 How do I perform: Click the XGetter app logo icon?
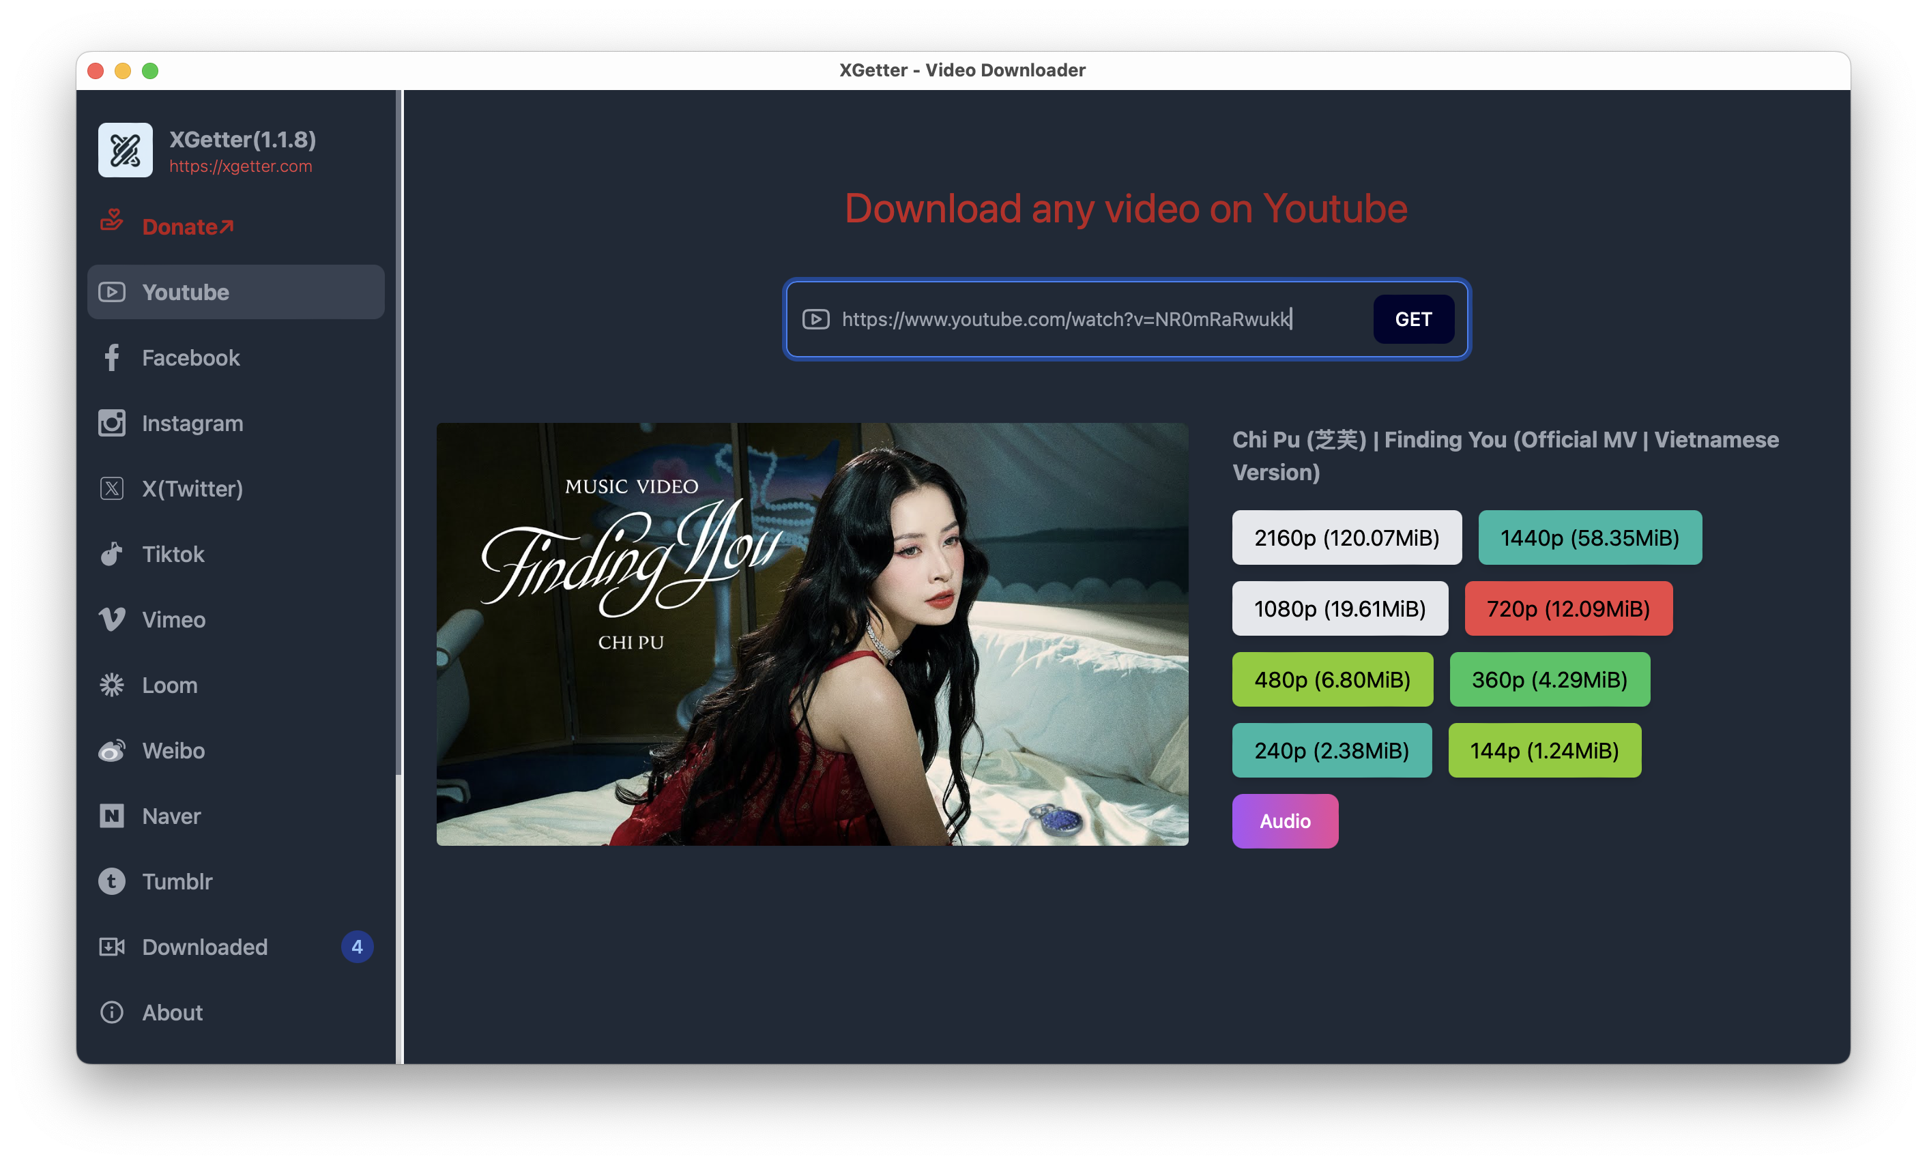[x=125, y=150]
